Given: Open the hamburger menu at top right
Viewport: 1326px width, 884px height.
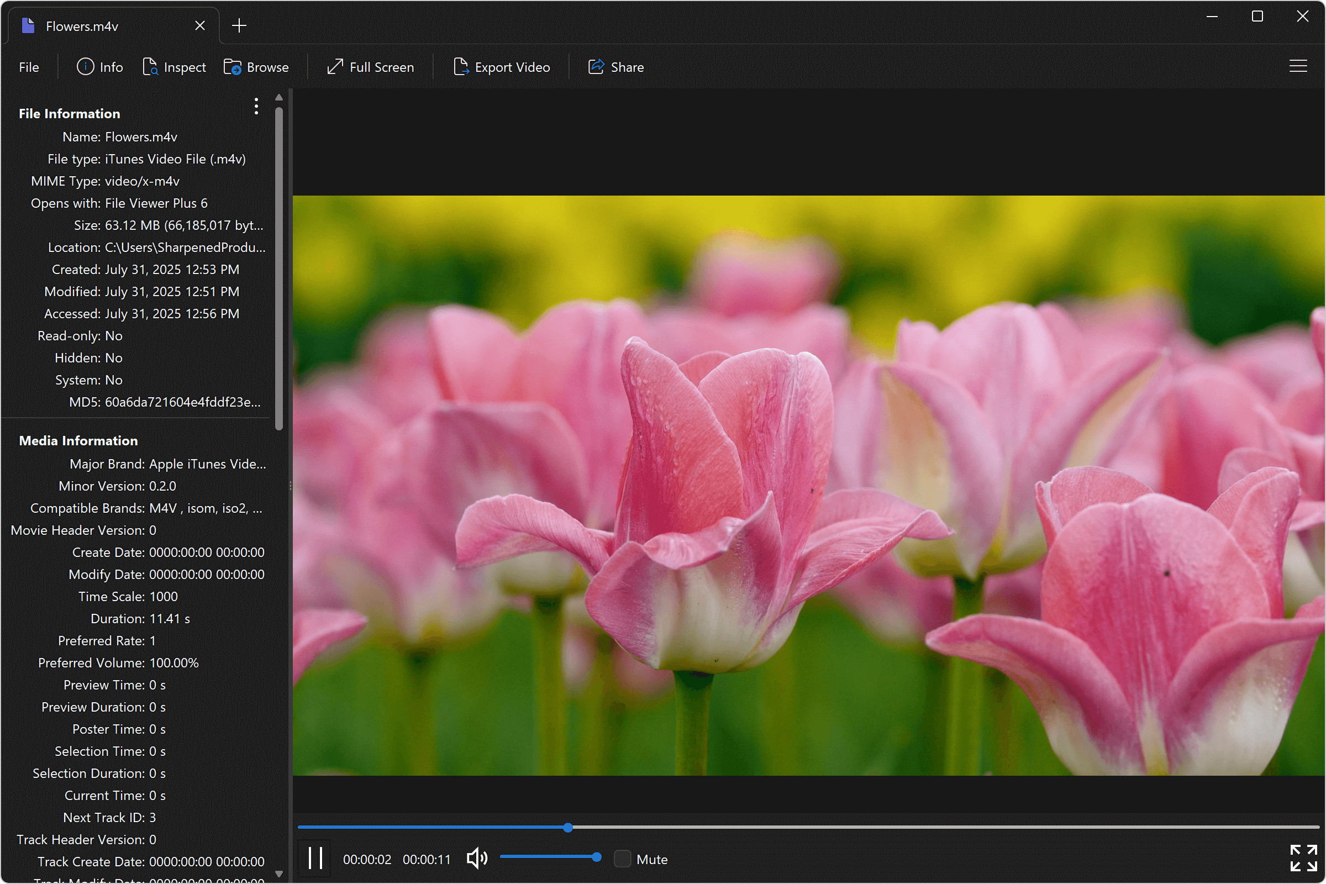Looking at the screenshot, I should tap(1298, 66).
